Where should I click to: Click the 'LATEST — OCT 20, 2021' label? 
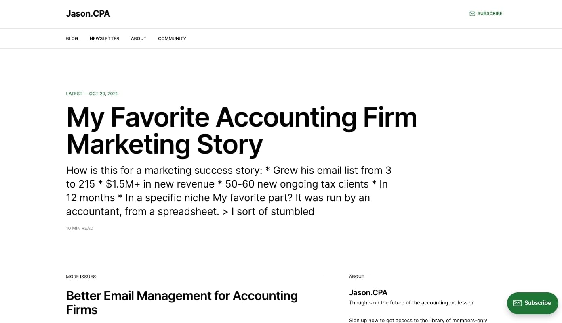[x=92, y=94]
